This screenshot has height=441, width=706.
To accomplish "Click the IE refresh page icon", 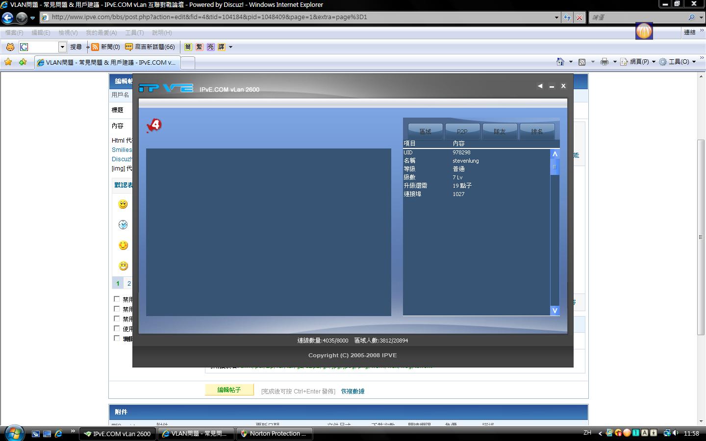I will 567,17.
